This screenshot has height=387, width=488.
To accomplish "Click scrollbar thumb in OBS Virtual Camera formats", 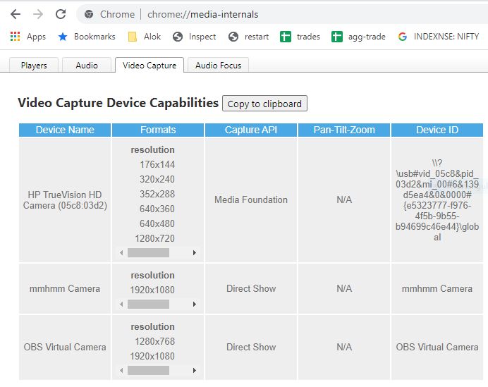I will (149, 370).
